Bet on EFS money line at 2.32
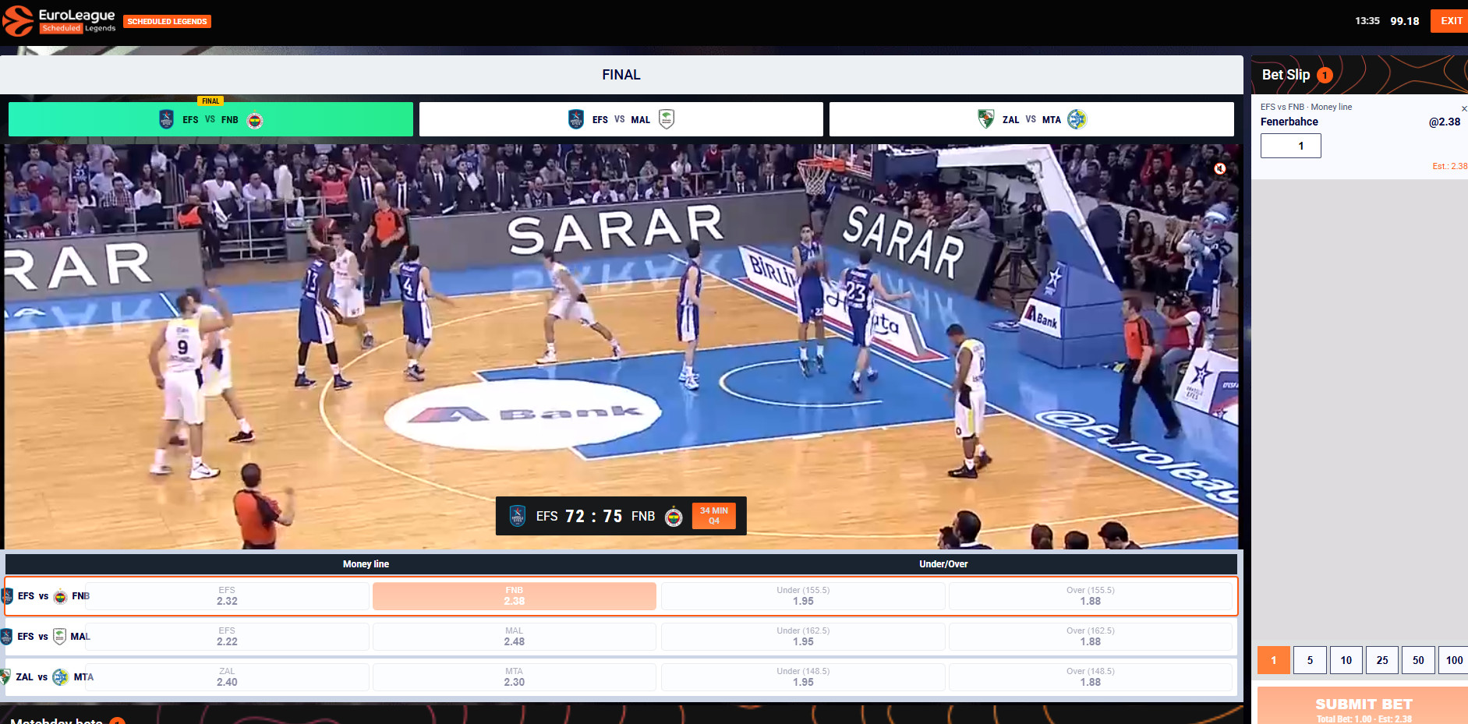This screenshot has height=724, width=1468. [227, 596]
